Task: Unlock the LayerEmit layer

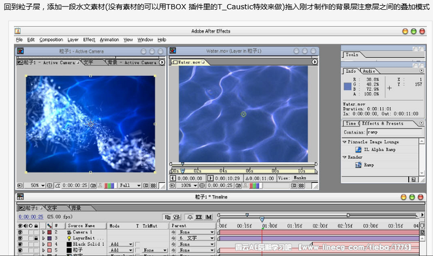Action: coord(36,238)
